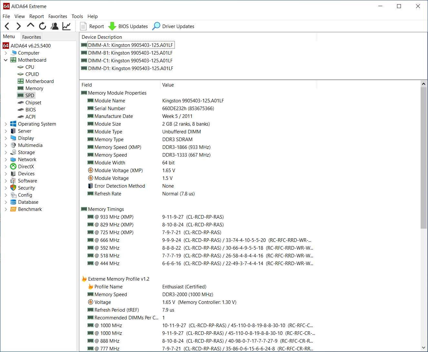Select DIMM-A1 Kingston module row
This screenshot has height=352, width=428.
tap(127, 45)
